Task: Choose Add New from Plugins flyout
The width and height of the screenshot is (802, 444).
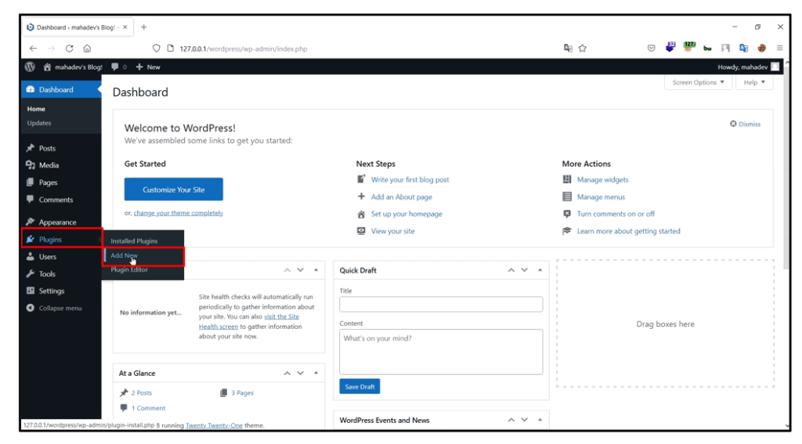Action: pos(124,255)
